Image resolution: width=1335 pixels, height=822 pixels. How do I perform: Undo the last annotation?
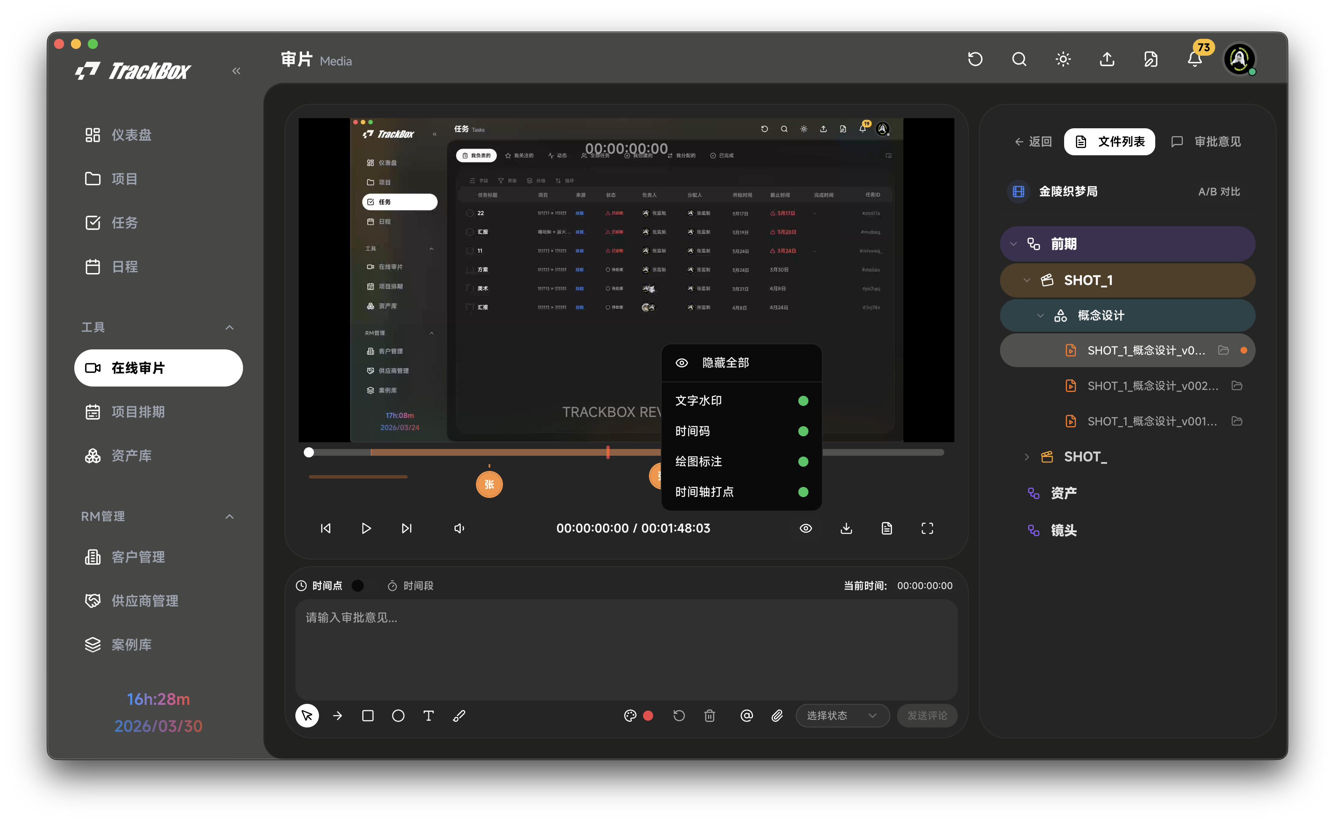tap(679, 715)
